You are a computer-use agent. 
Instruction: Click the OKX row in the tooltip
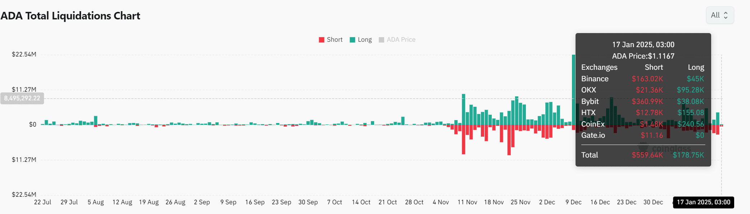[588, 90]
